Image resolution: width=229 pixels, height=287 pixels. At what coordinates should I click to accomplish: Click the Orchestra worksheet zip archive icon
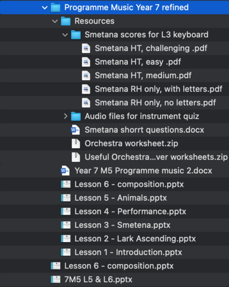click(76, 143)
